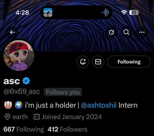Tap the blue verified checkmark badge
Image resolution: width=154 pixels, height=136 pixels.
pyautogui.click(x=26, y=81)
